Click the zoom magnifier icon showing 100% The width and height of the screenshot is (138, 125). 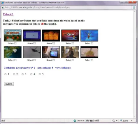point(121,121)
